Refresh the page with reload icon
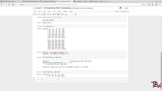 (x=9, y=5)
